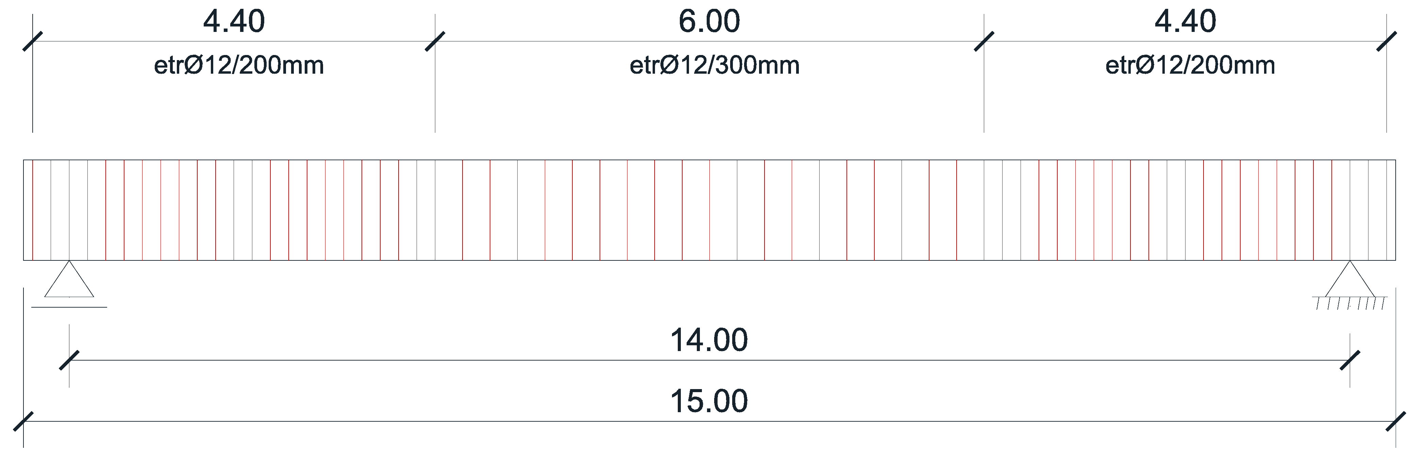Click the hatched ground under right support

[1350, 303]
